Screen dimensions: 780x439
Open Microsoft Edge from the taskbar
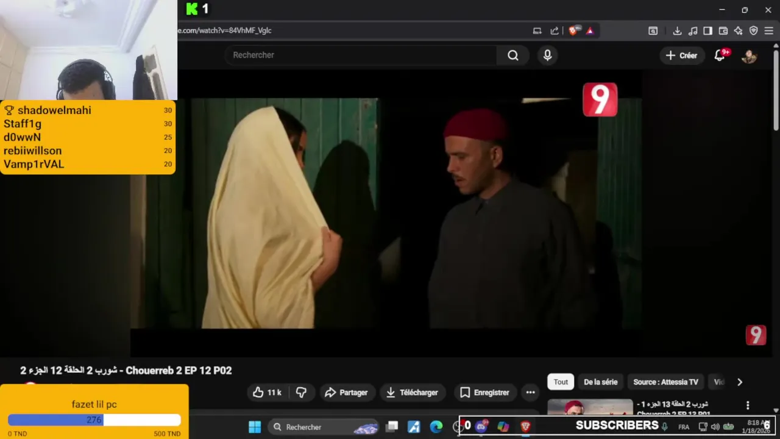pos(436,427)
